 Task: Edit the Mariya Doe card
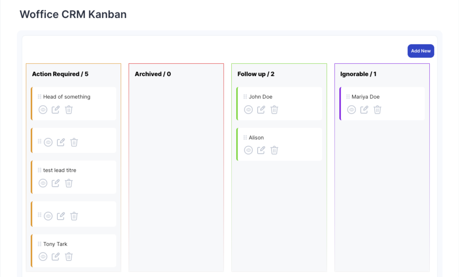(364, 110)
